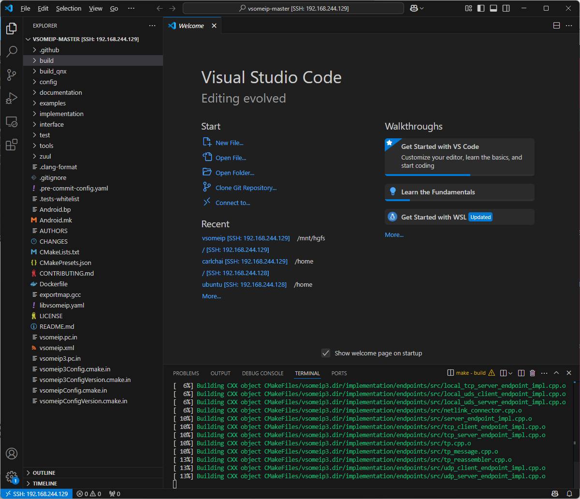
Task: Expand the implementation folder
Action: point(93,114)
